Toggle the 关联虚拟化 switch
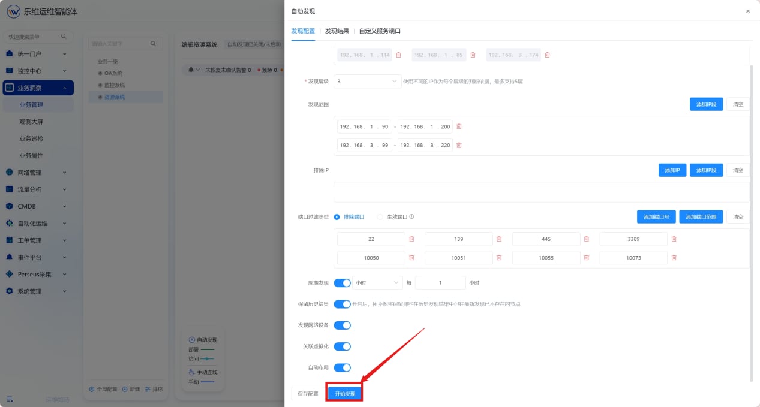Screen dimensions: 760x407 pos(342,346)
